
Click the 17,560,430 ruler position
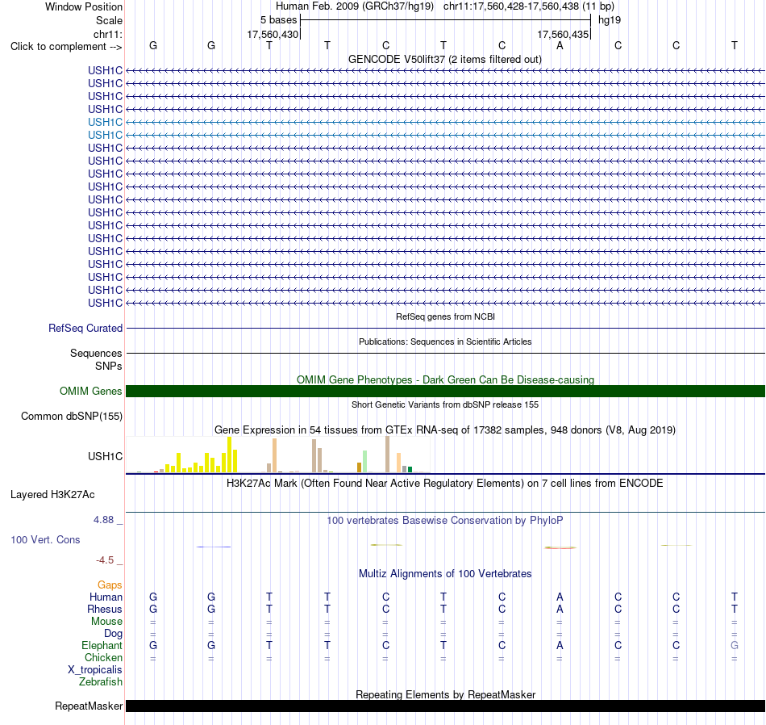273,34
